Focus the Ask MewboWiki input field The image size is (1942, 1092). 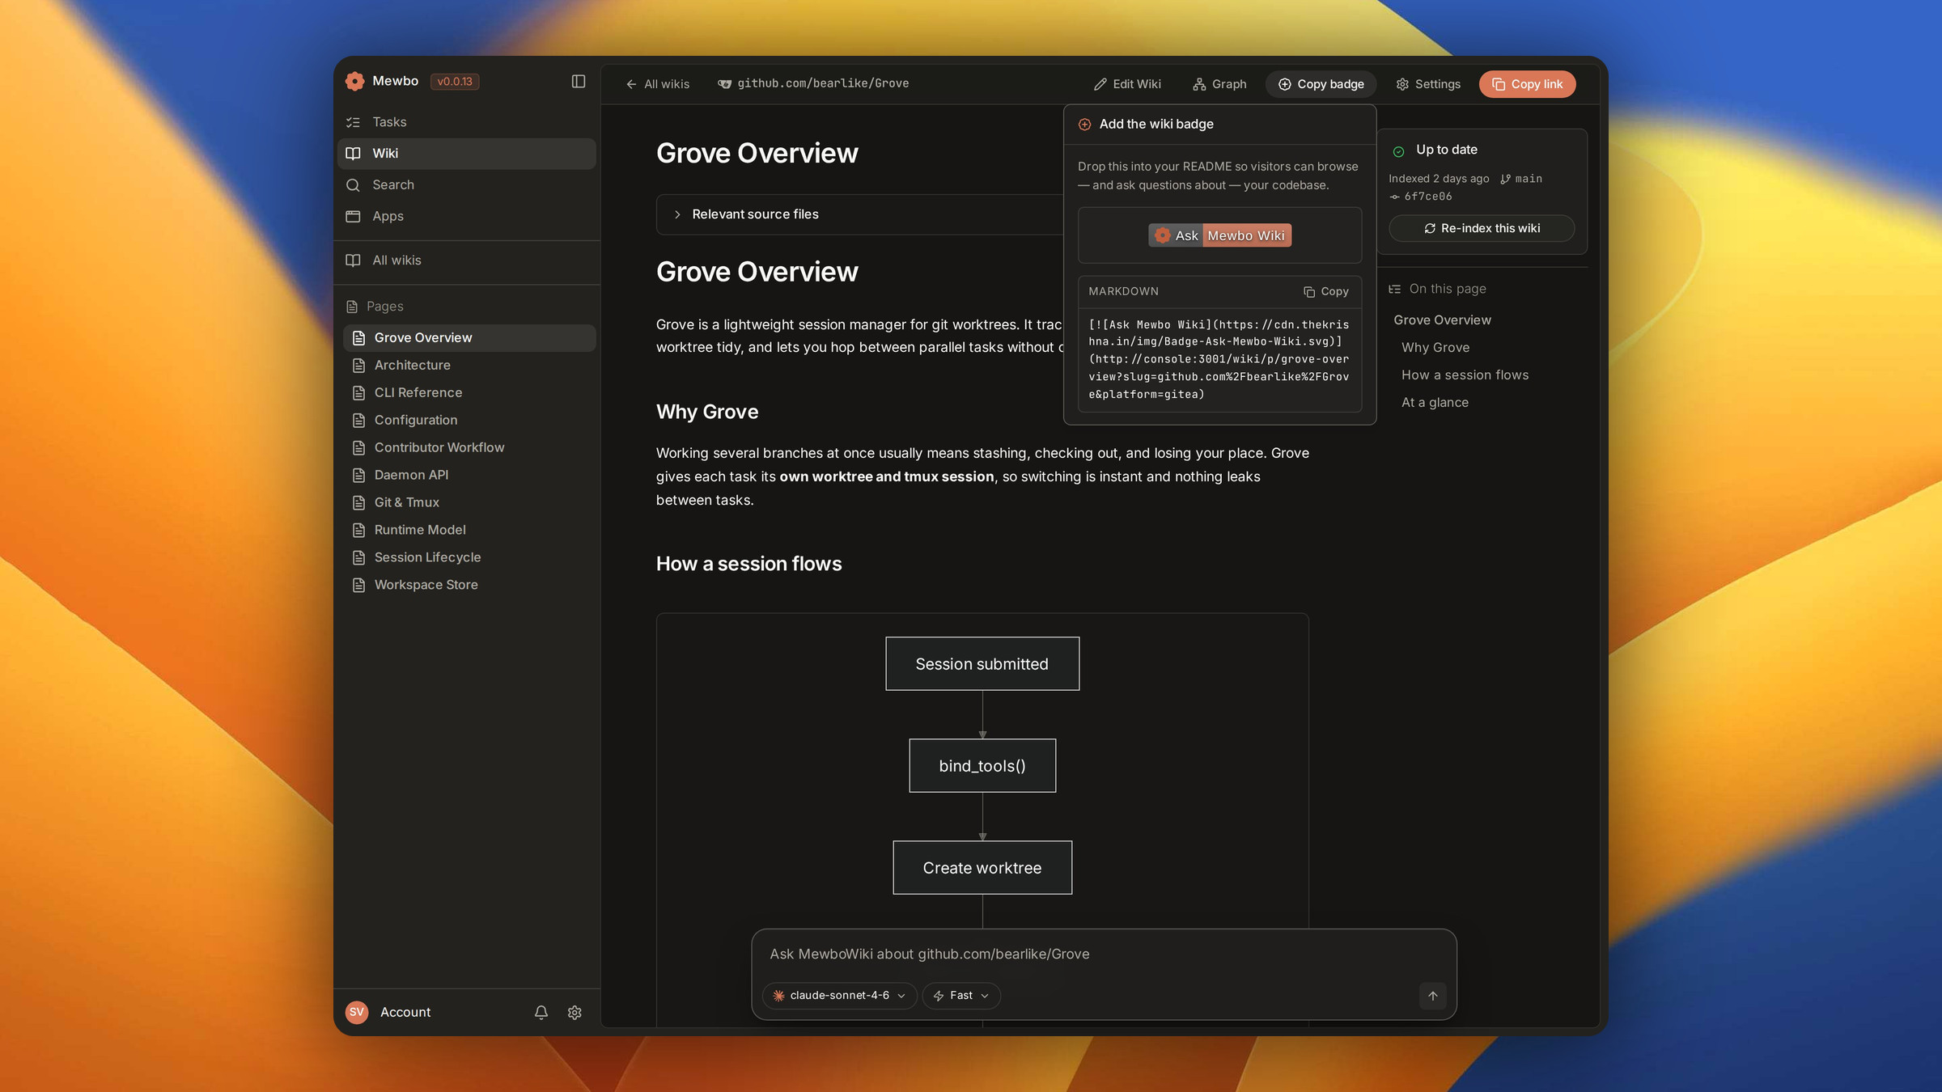[x=1104, y=954]
